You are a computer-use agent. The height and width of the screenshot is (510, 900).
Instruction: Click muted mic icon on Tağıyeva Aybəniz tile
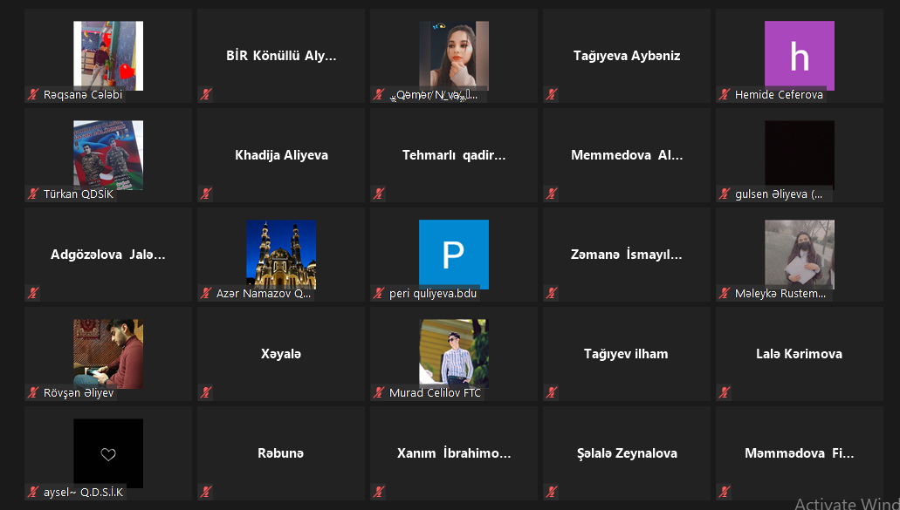coord(552,94)
